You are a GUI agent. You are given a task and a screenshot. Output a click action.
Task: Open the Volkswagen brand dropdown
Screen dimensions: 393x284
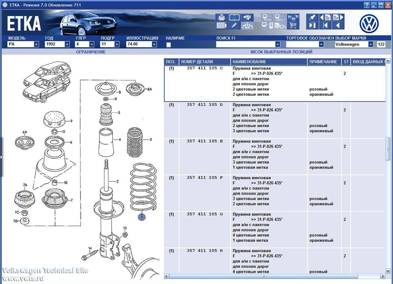(370, 44)
